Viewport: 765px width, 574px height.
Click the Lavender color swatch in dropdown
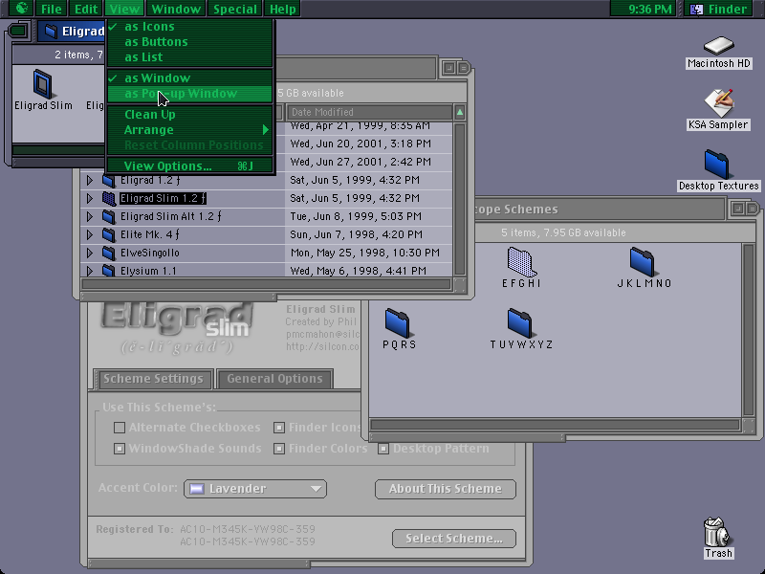coord(197,489)
